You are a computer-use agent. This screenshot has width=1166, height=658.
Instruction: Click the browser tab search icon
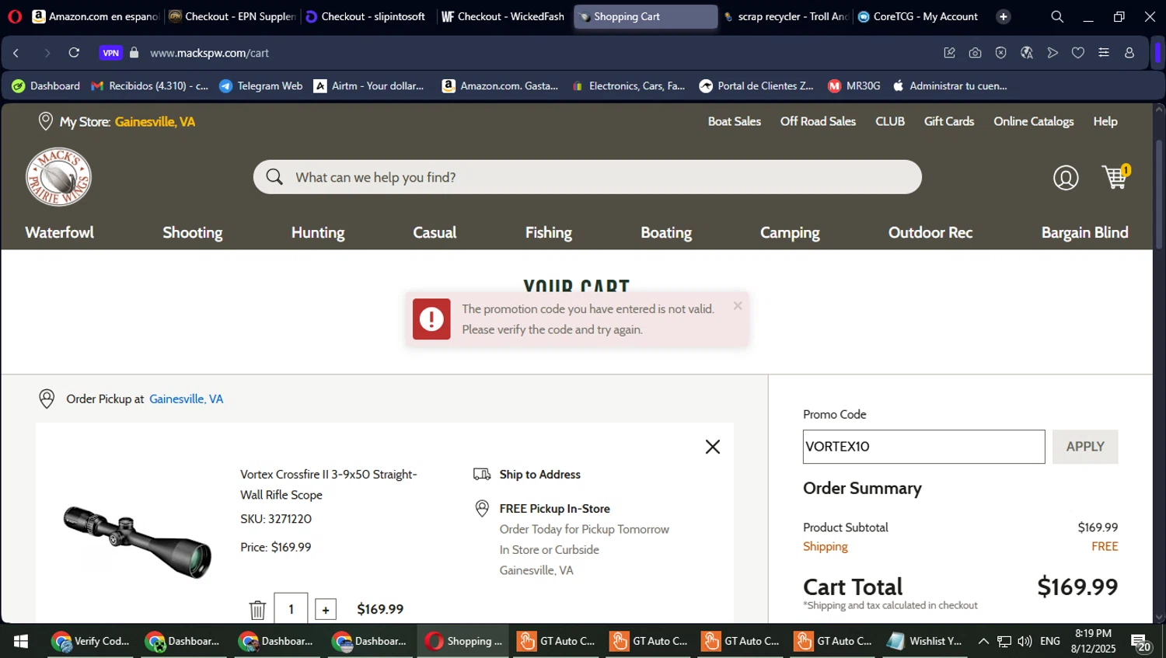coord(1057,16)
